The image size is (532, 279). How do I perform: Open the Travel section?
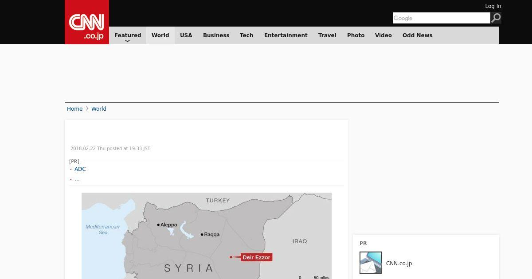pos(327,35)
